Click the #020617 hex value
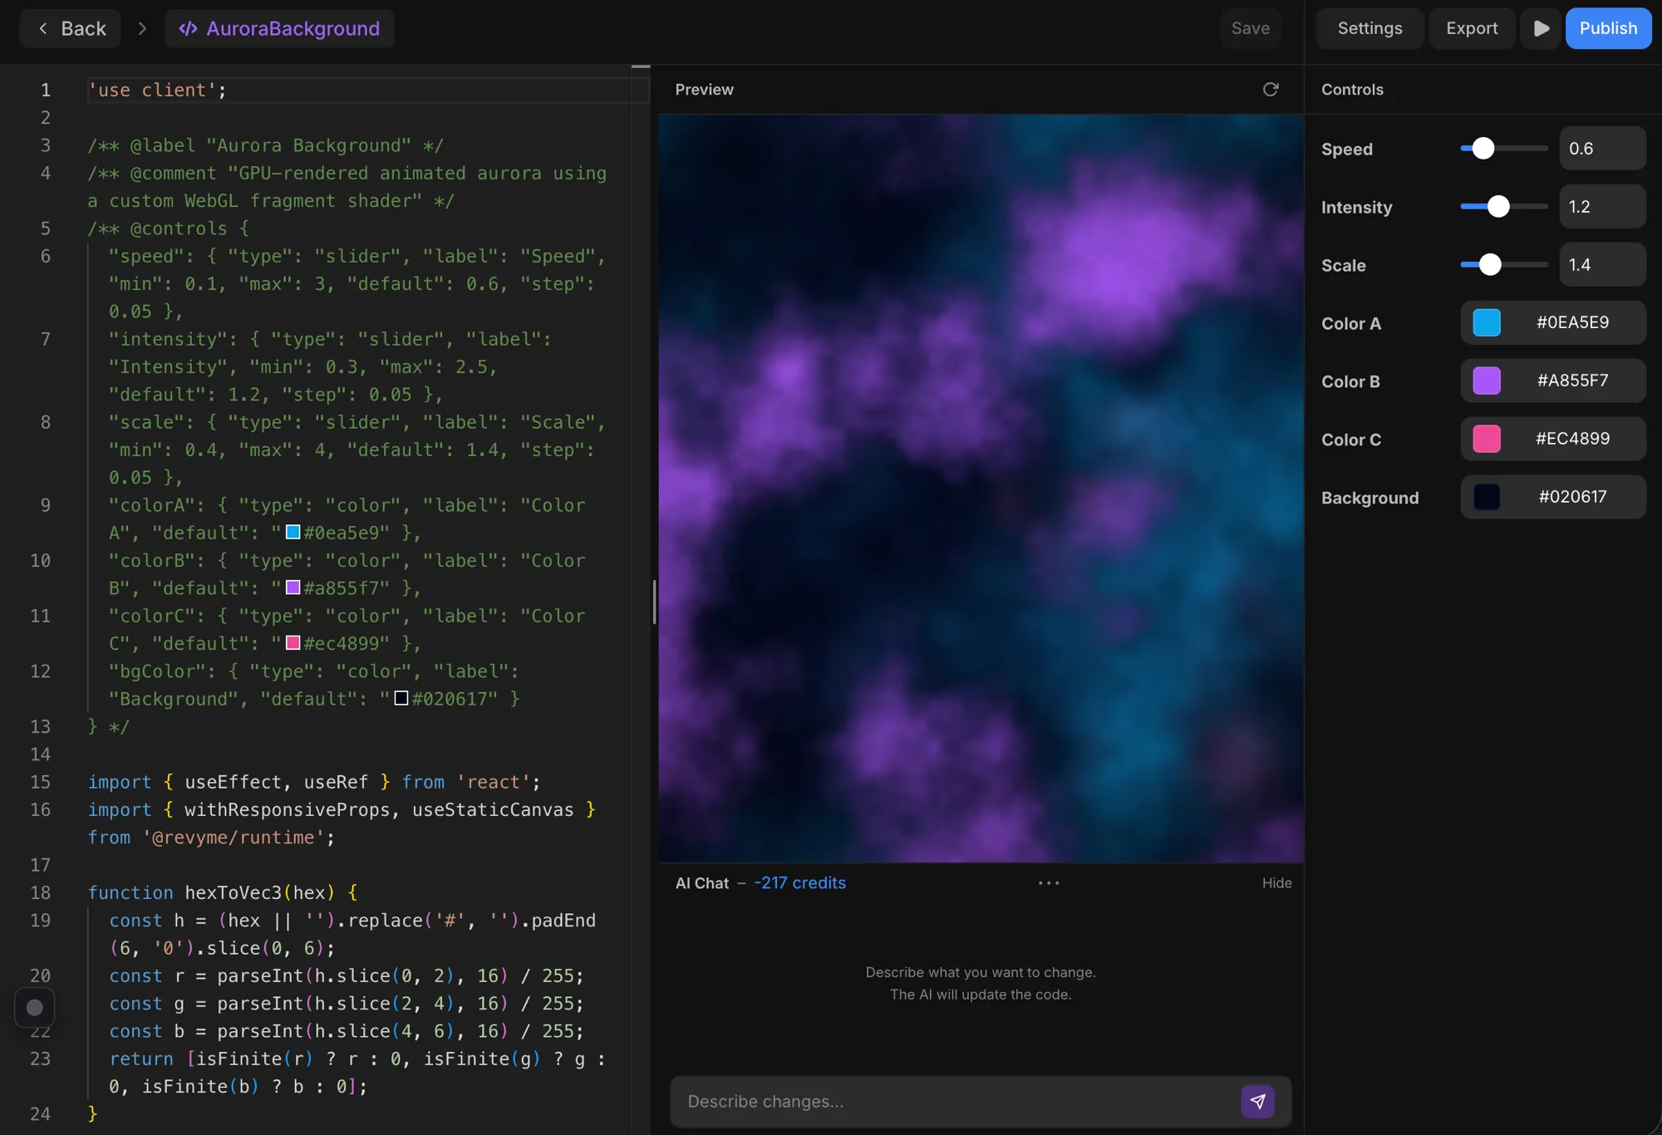 (1572, 497)
